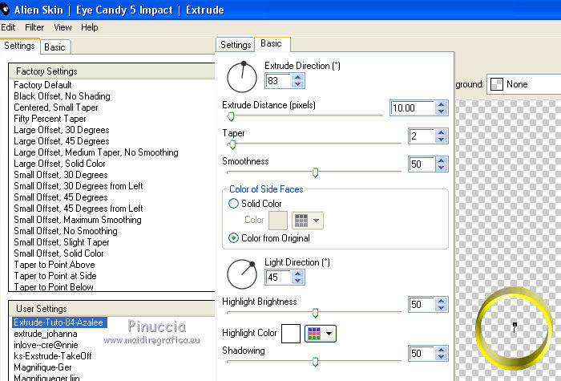Click the Extrude Distance value field
Viewport: 561px width, 381px height.
tap(413, 108)
